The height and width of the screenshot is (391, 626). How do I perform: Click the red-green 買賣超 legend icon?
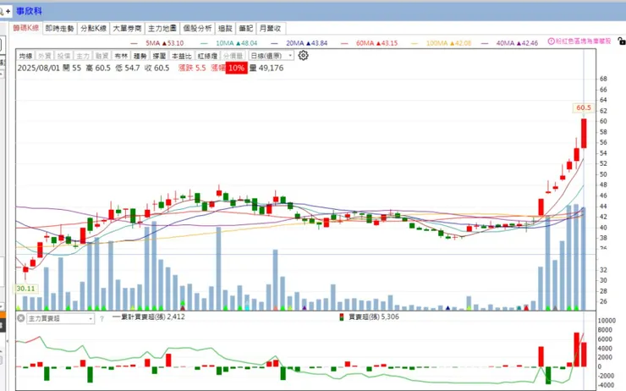click(x=342, y=317)
